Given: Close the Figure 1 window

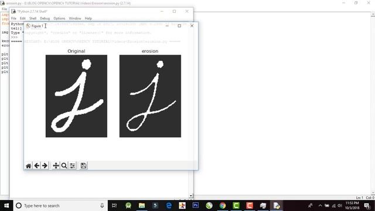Looking at the screenshot, I should pyautogui.click(x=192, y=26).
